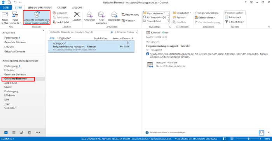Open the Kategorisieren dropdown
The height and width of the screenshot is (141, 272).
pos(205,18)
